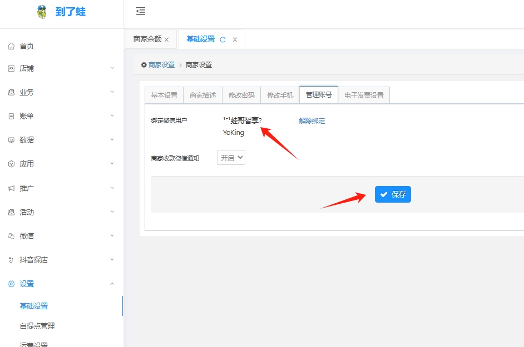Open the 电子发票设置 tab

pyautogui.click(x=364, y=95)
